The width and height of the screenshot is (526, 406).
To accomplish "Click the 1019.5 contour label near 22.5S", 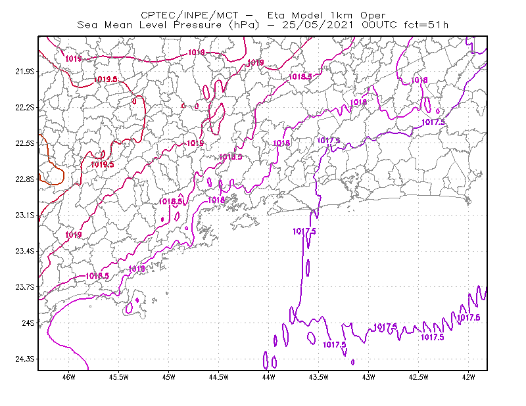I will [x=103, y=165].
